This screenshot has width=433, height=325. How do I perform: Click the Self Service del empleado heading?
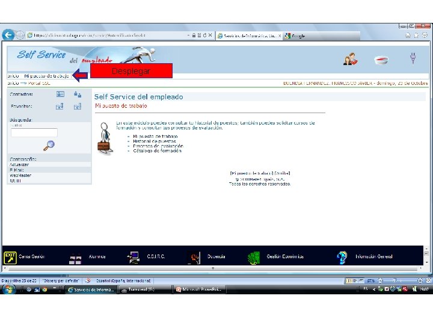[139, 97]
